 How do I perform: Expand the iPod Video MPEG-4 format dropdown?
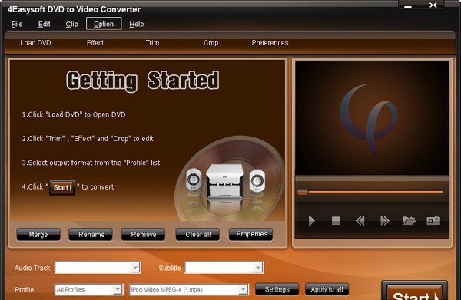tap(243, 290)
